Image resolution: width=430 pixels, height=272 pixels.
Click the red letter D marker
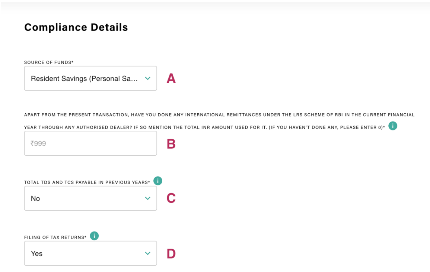(171, 254)
